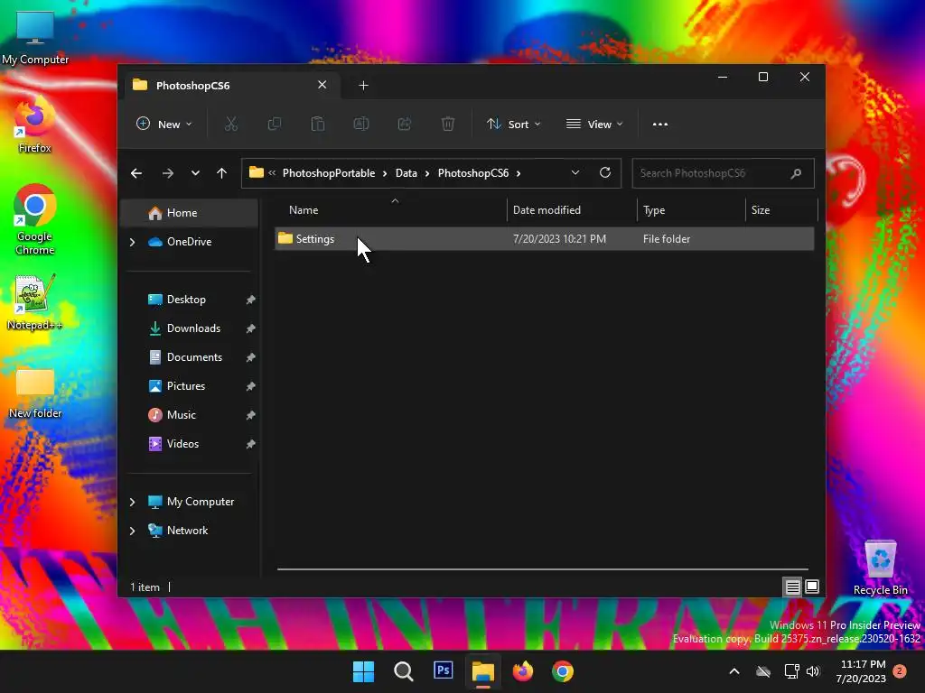
Task: Open the clock and date panel
Action: coord(862,671)
